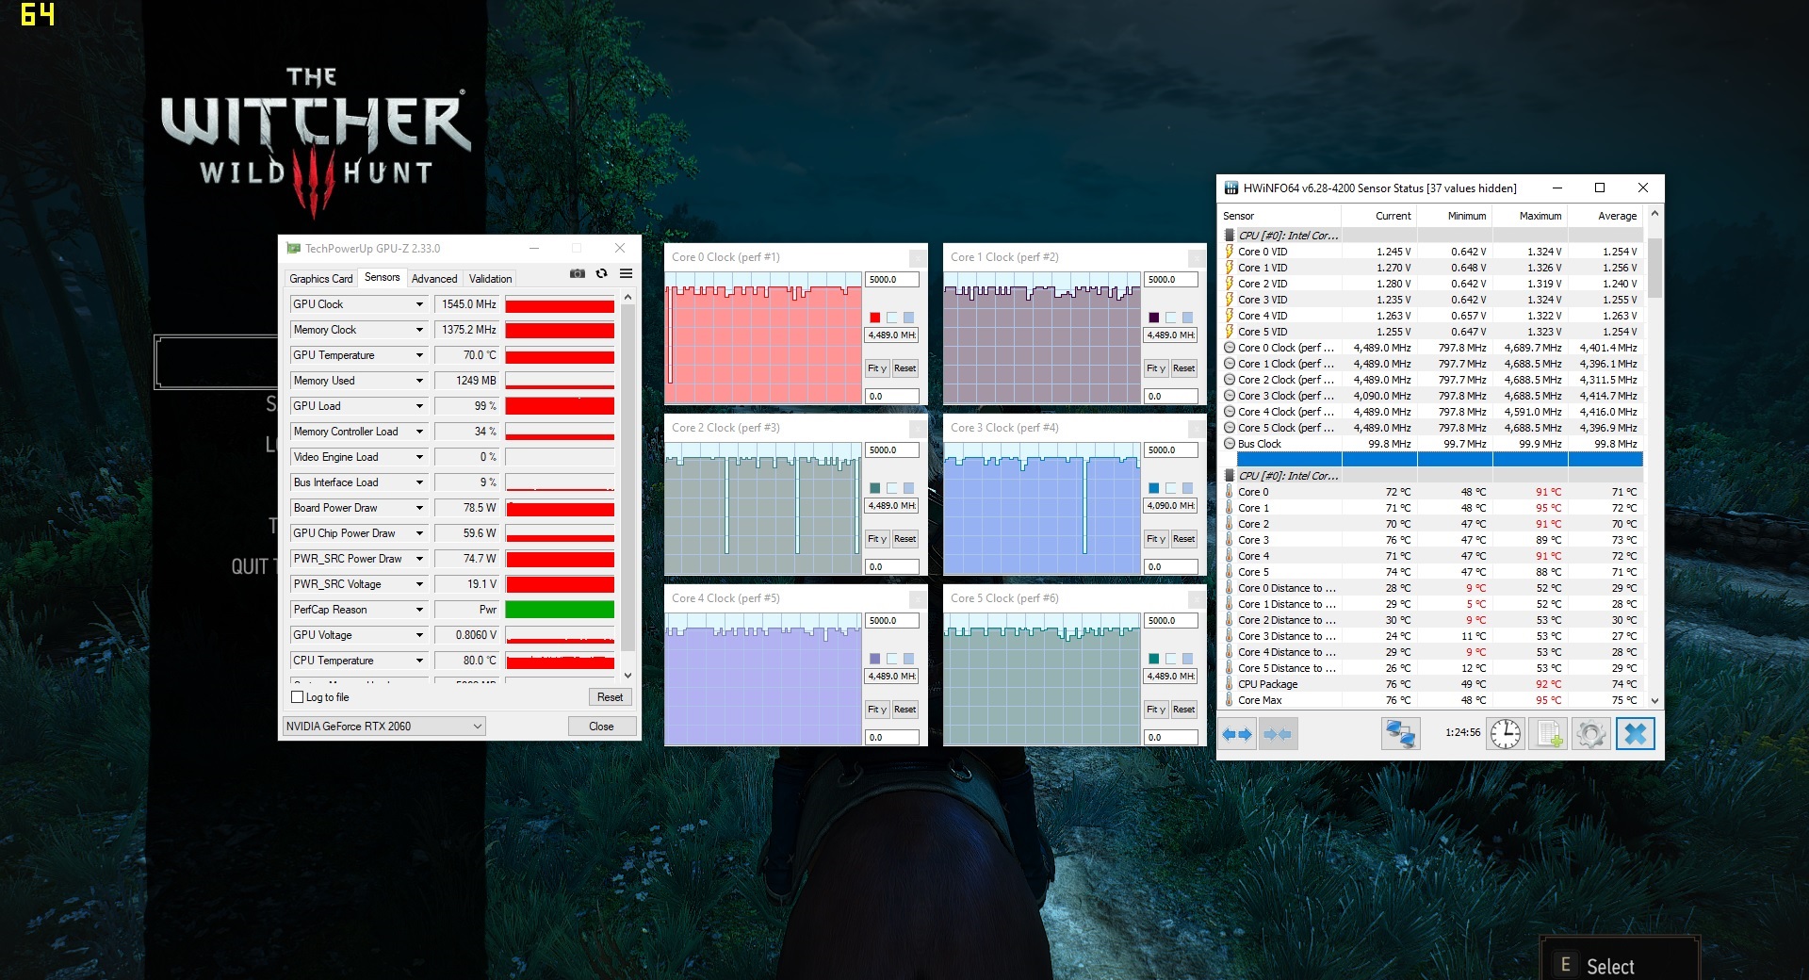Open the GPU-Z hamburger menu

(626, 273)
